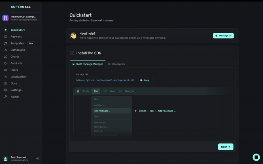Click the logout icon beside Team Superwall
Viewport: 263px width, 164px height.
tap(38, 158)
